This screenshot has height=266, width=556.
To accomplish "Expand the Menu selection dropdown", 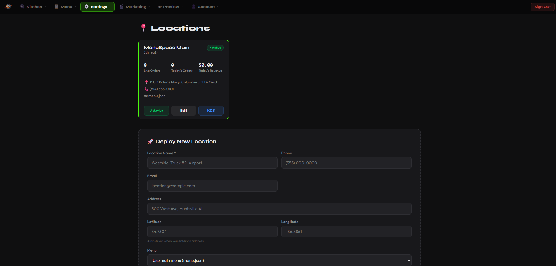I will [279, 260].
